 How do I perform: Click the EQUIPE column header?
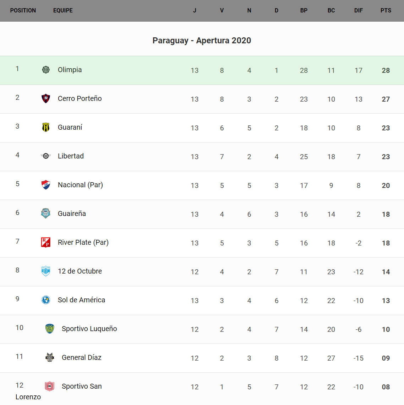tap(63, 11)
